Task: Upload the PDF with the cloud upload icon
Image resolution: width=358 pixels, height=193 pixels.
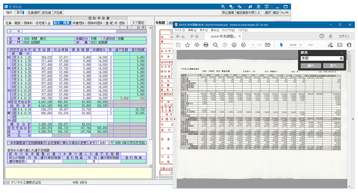Action: pos(197,45)
